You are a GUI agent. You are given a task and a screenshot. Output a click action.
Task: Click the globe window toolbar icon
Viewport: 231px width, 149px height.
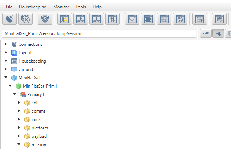point(180,19)
